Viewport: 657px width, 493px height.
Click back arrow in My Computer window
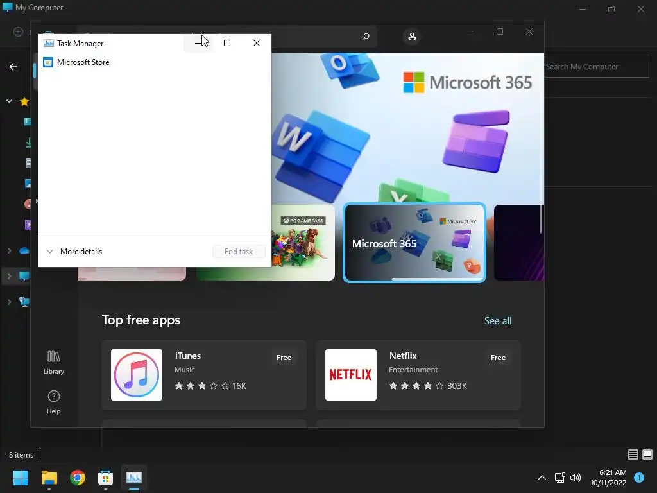13,67
